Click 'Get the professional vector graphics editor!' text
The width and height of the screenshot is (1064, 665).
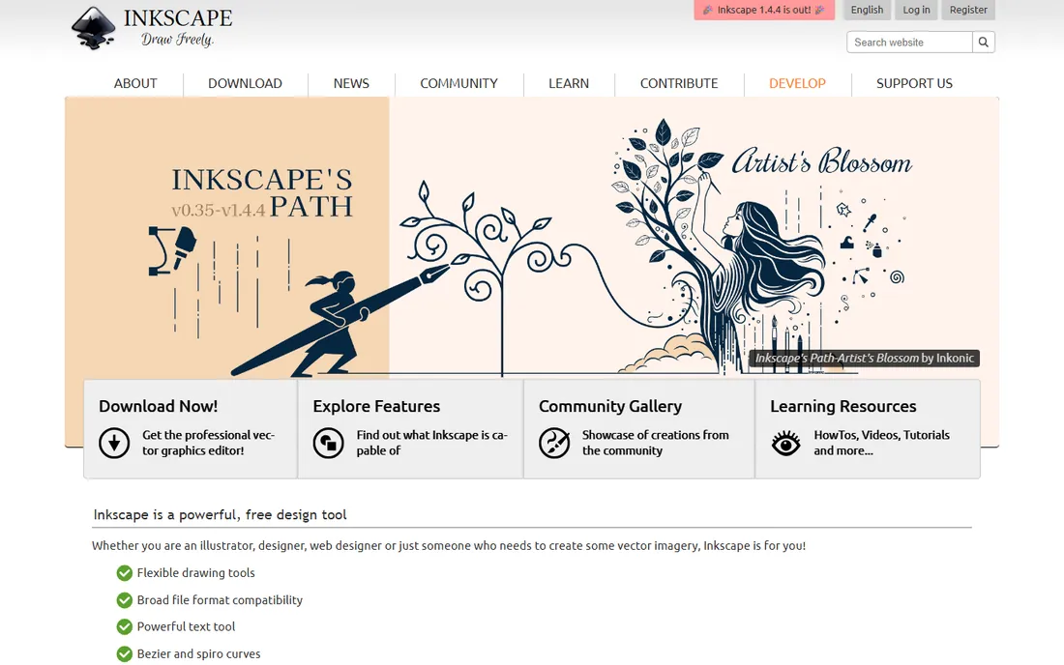[x=208, y=443]
